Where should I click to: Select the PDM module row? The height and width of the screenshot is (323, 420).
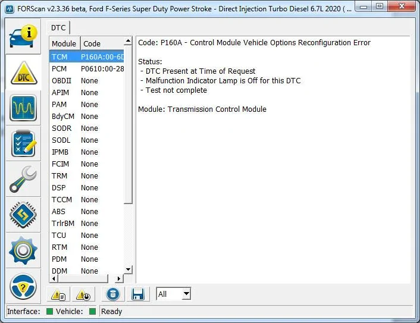86,259
